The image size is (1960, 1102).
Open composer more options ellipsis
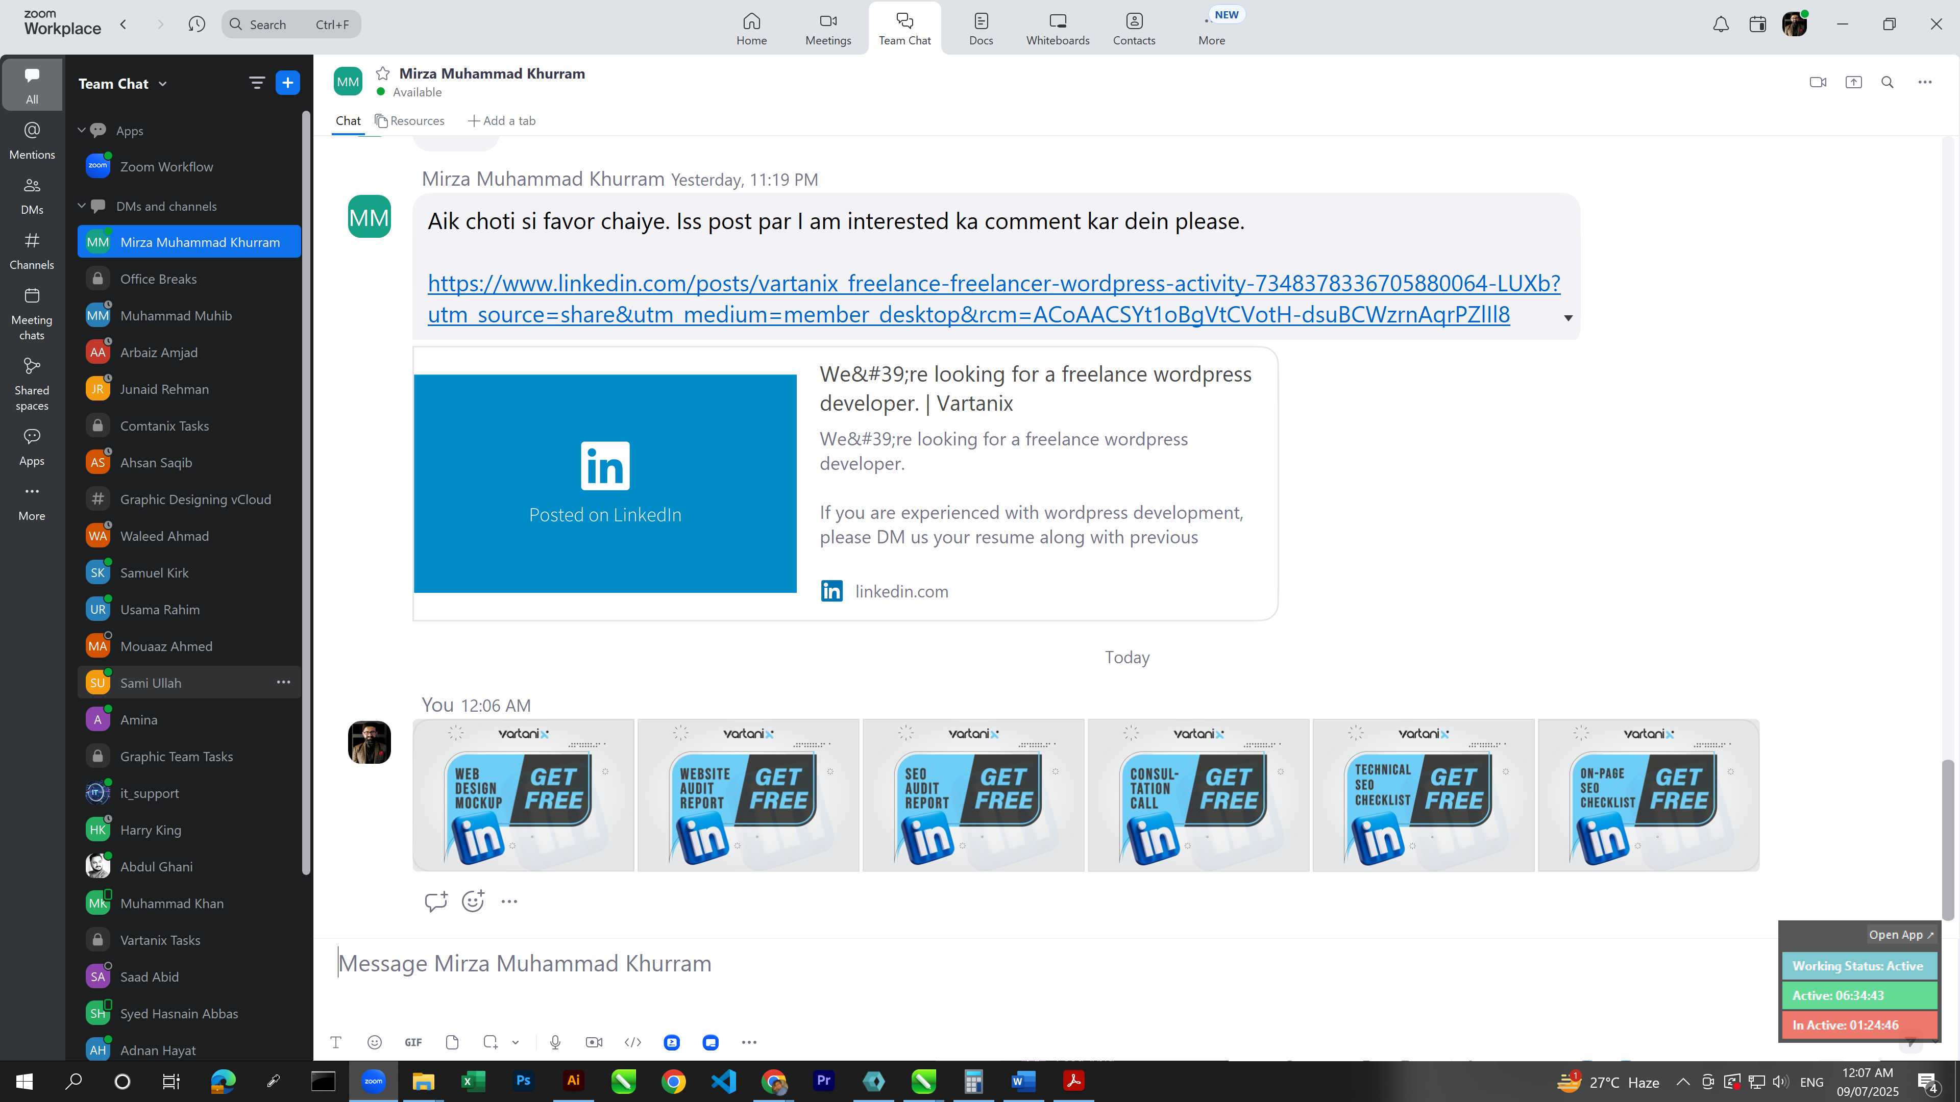click(x=749, y=1042)
